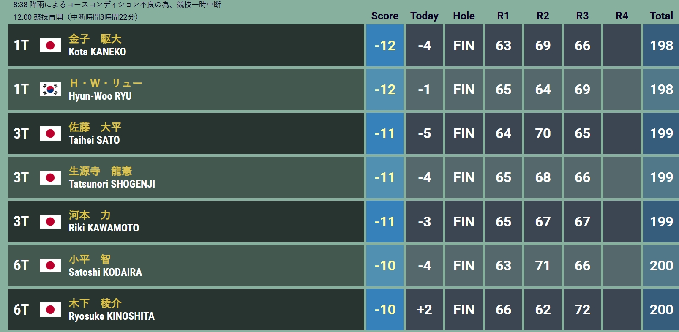Click KINOSHITA's +2 Today cell
The width and height of the screenshot is (679, 332).
point(424,310)
